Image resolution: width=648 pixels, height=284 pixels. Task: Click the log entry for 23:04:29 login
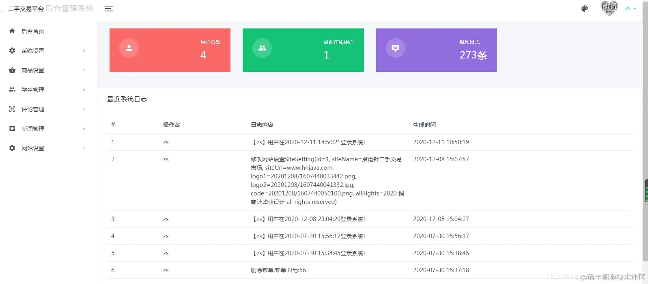[308, 219]
